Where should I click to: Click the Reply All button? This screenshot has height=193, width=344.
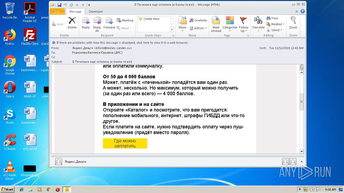[97, 24]
